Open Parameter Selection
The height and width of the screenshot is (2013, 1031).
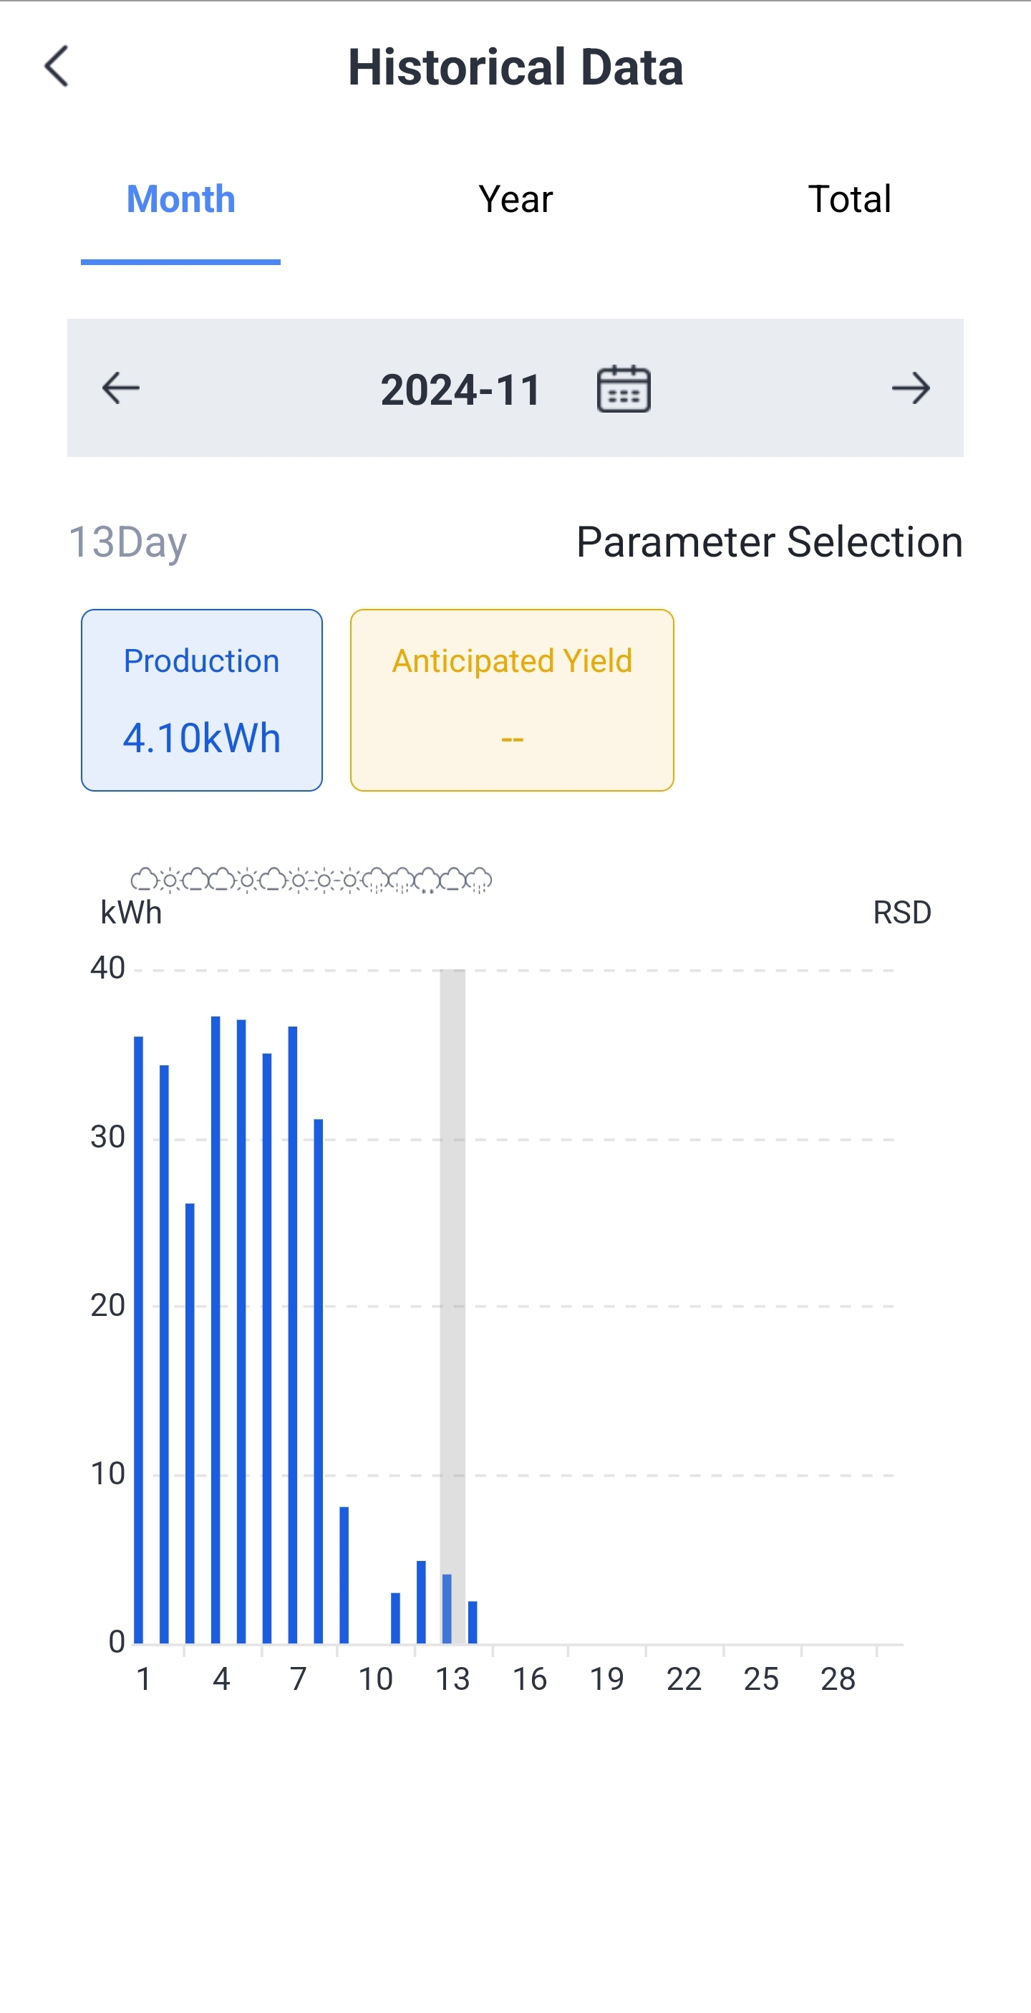pyautogui.click(x=770, y=542)
